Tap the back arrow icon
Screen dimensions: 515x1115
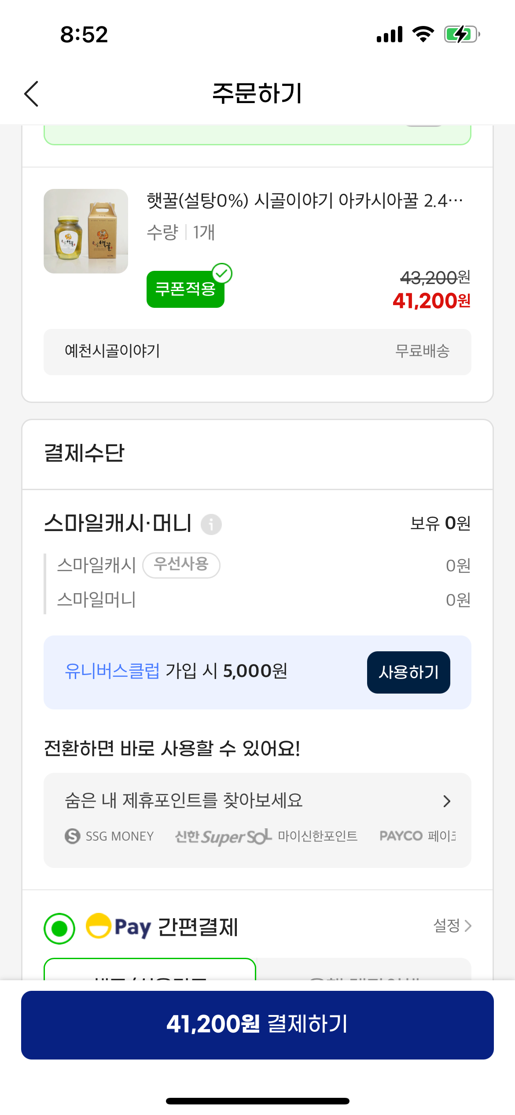point(32,94)
